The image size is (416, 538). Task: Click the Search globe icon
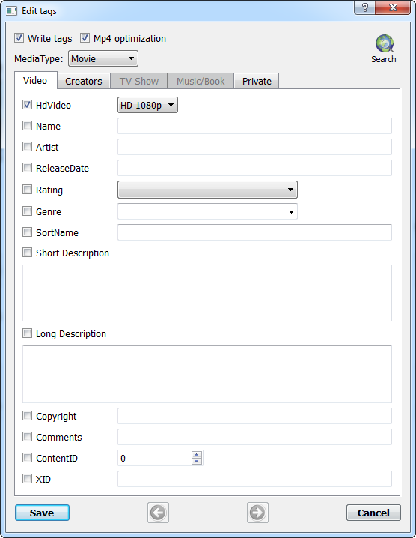click(384, 43)
